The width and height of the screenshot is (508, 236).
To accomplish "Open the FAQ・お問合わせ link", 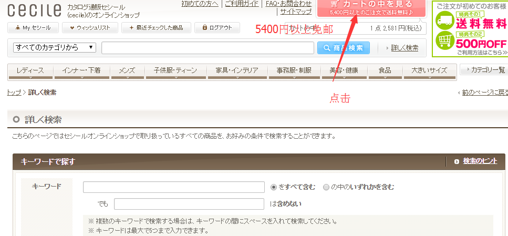I will tap(288, 4).
